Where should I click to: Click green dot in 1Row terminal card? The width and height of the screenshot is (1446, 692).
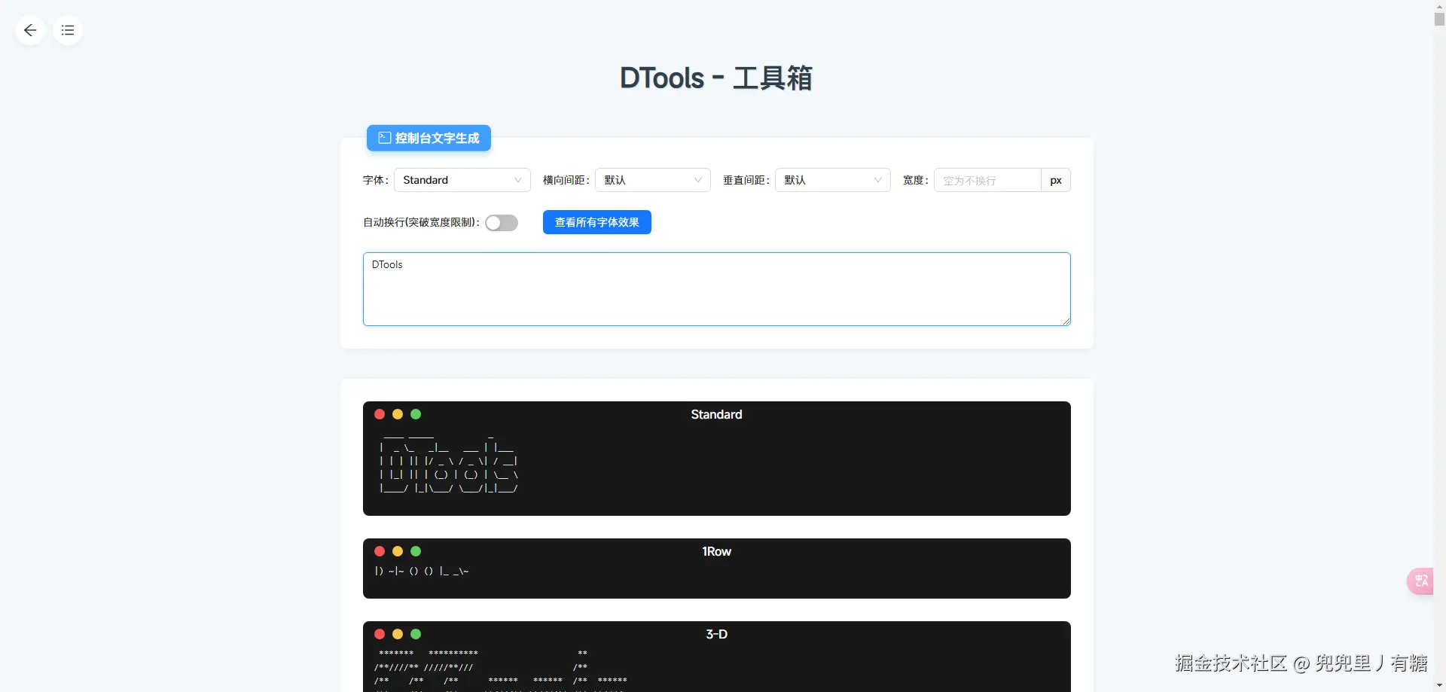click(x=416, y=551)
